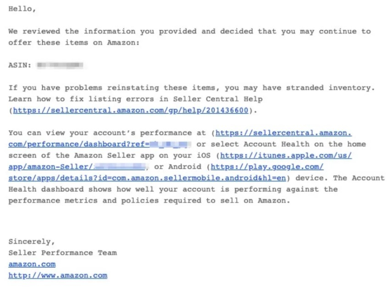Click the blurred iTunes app identifier
This screenshot has width=392, height=292.
point(121,166)
